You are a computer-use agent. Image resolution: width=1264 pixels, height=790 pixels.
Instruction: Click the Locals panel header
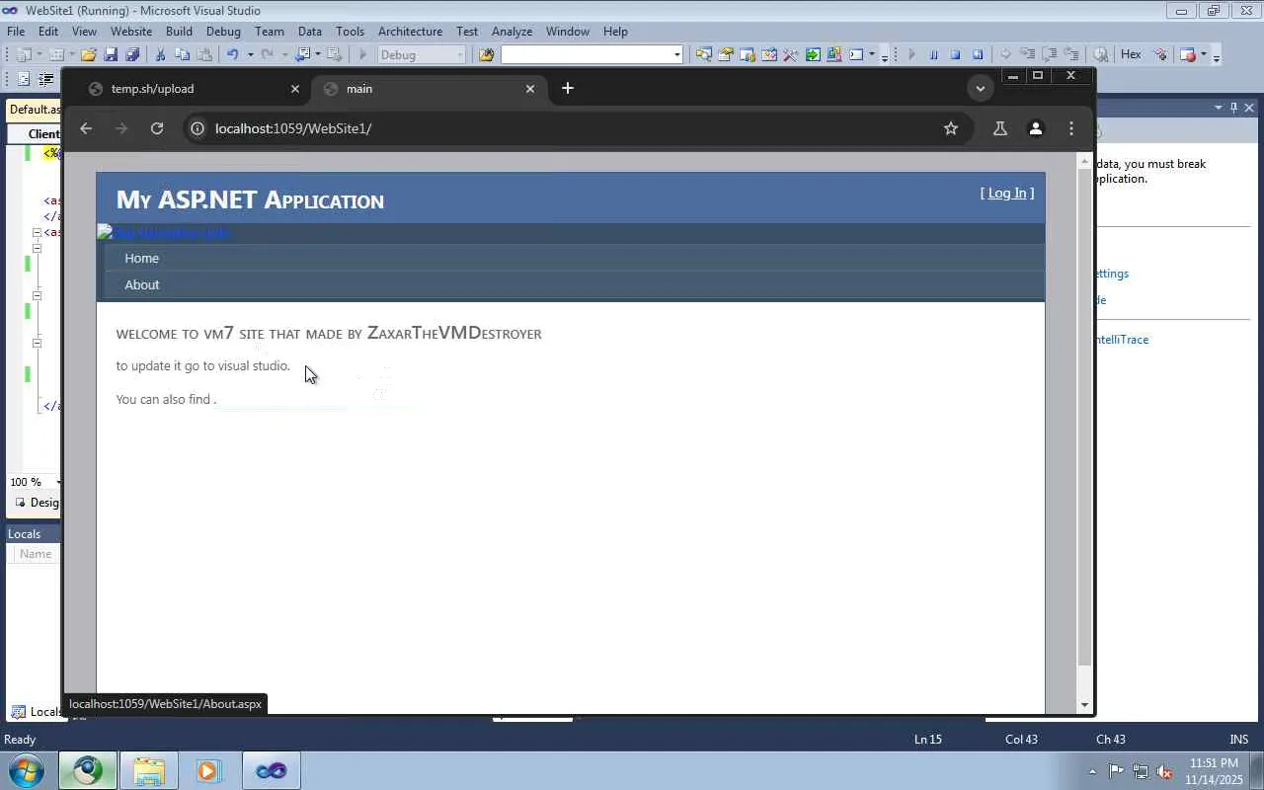(33, 534)
